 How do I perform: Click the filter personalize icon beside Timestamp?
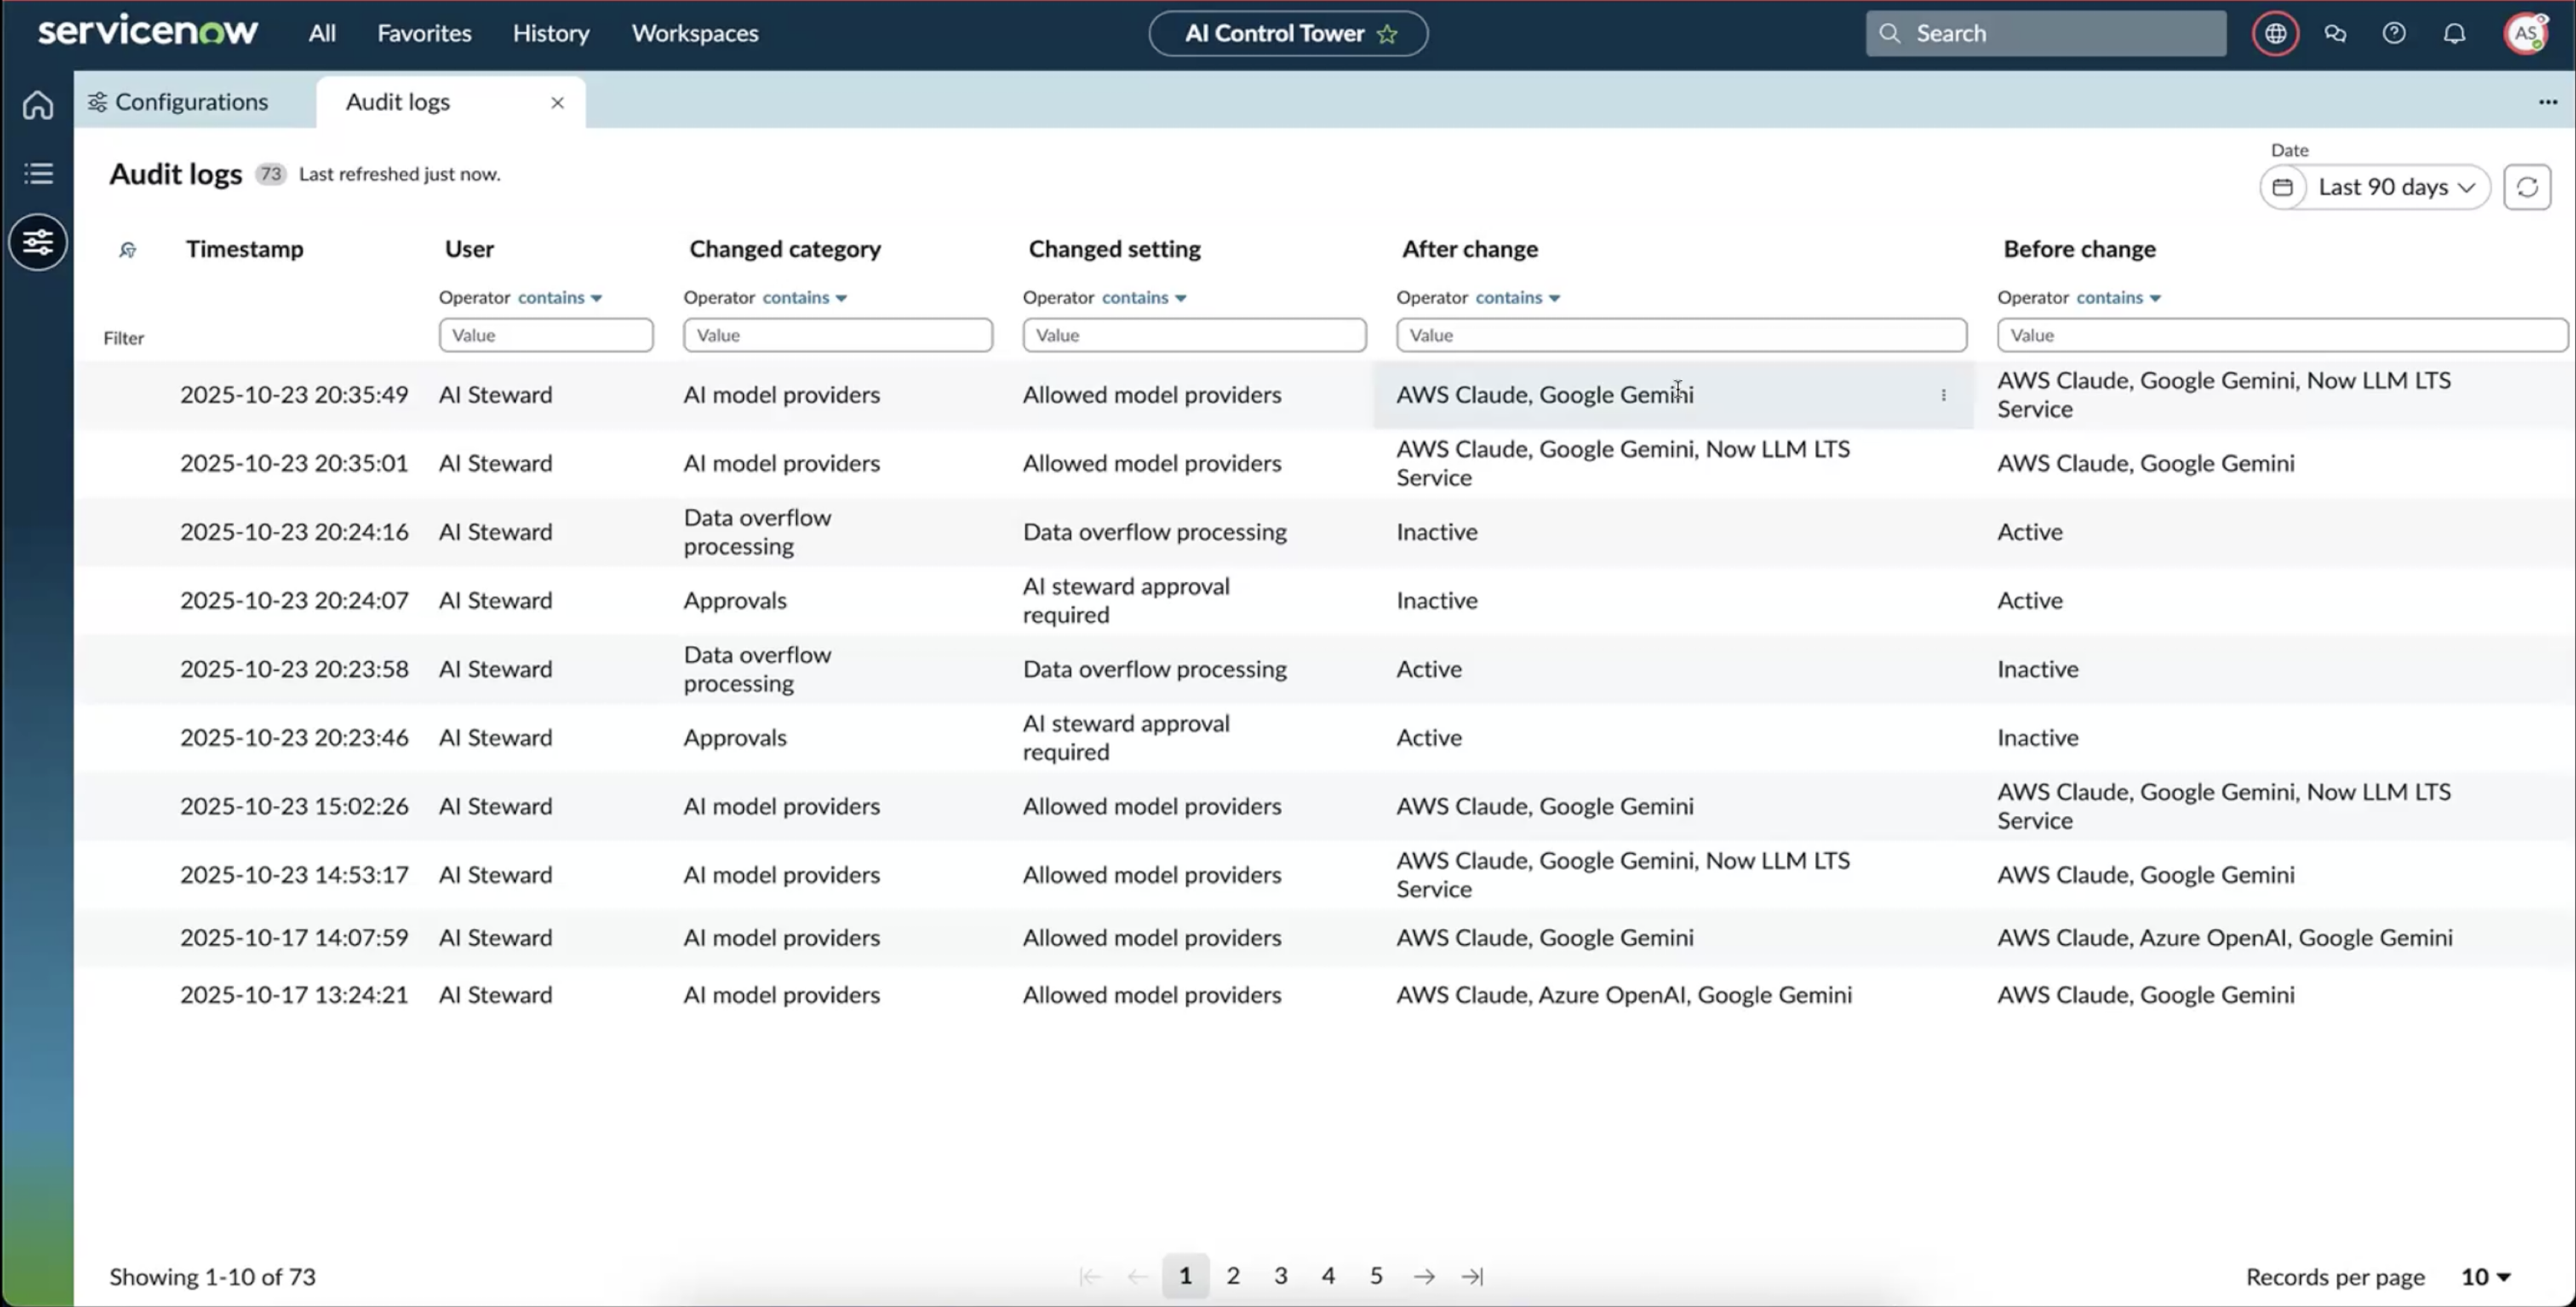pyautogui.click(x=127, y=250)
